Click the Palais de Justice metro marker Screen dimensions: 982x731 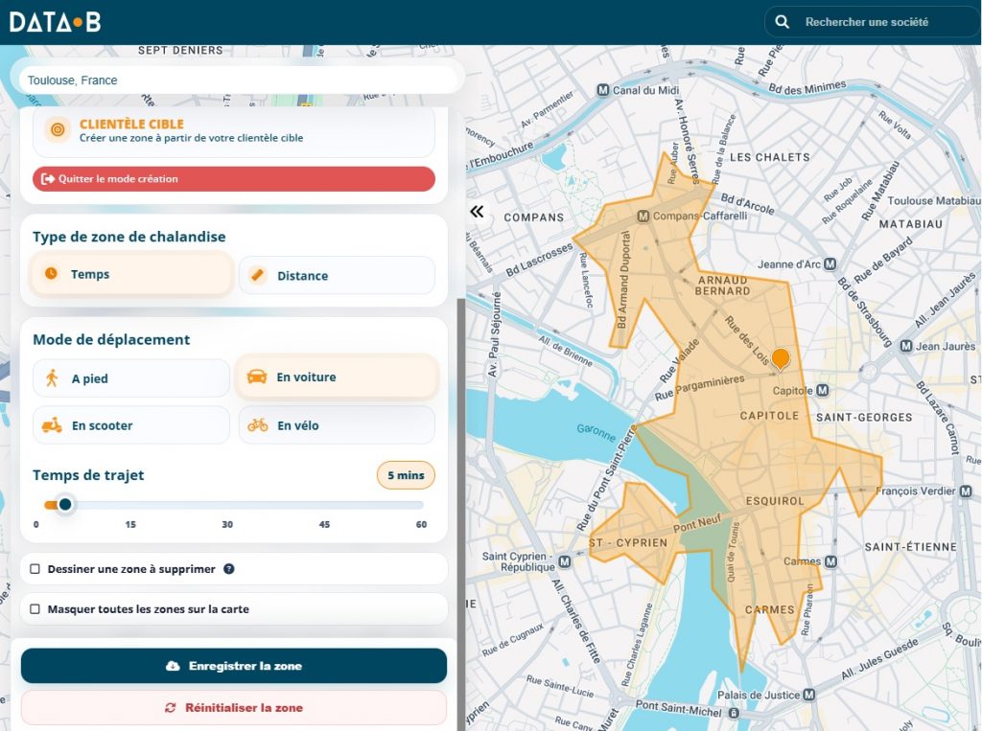click(808, 695)
